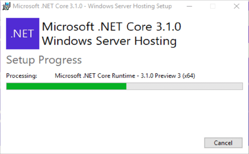Image resolution: width=249 pixels, height=154 pixels.
Task: Click the title bar caption text
Action: click(x=92, y=6)
